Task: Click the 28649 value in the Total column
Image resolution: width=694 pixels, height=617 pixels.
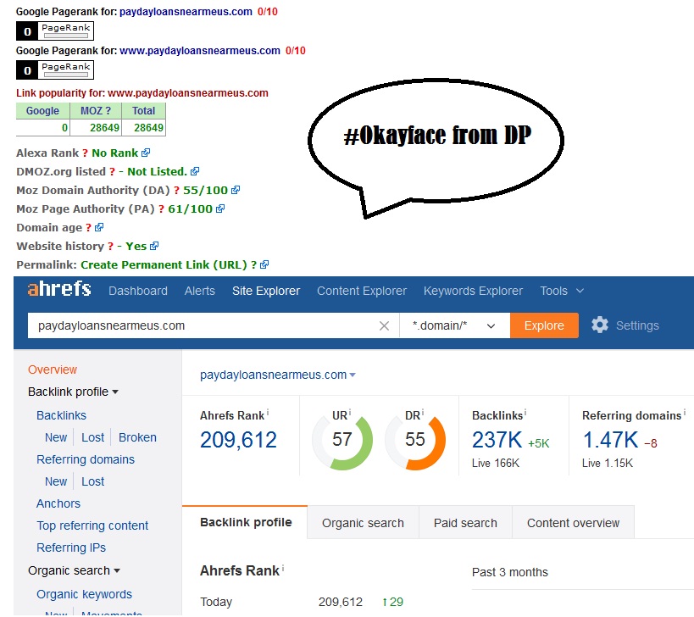Action: [149, 128]
